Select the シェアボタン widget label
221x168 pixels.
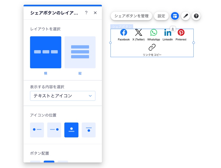click(x=122, y=26)
